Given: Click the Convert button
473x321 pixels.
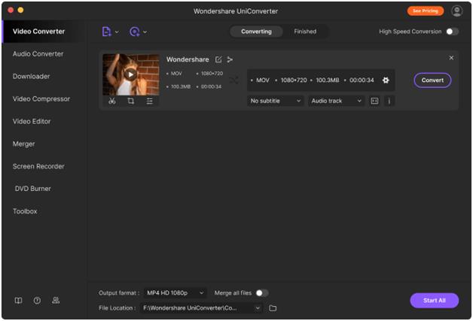Looking at the screenshot, I should [x=432, y=80].
